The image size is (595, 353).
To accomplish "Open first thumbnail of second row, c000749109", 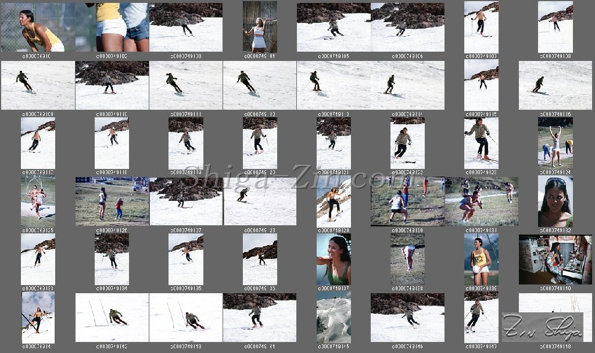I will pos(38,85).
